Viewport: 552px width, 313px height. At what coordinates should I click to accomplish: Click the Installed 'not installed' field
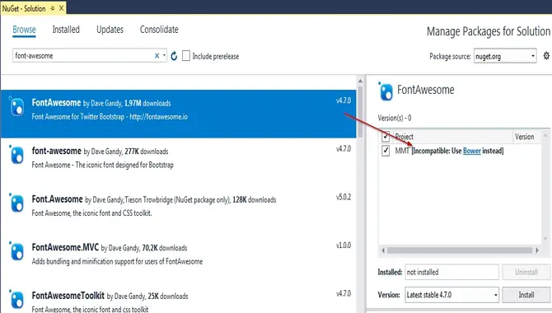coord(451,272)
